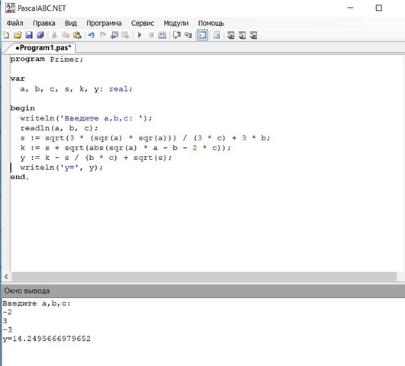The image size is (405, 366).
Task: Save the current file
Action: tap(29, 35)
